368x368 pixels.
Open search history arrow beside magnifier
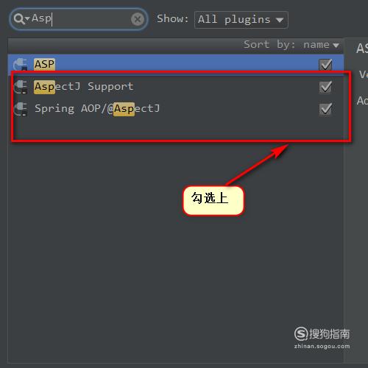click(x=27, y=18)
